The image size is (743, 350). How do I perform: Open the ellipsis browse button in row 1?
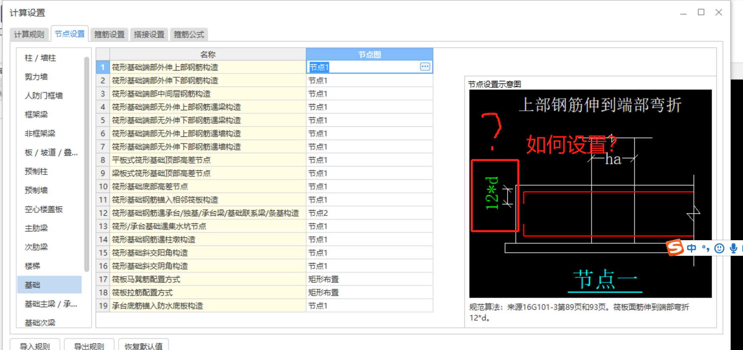click(x=425, y=66)
